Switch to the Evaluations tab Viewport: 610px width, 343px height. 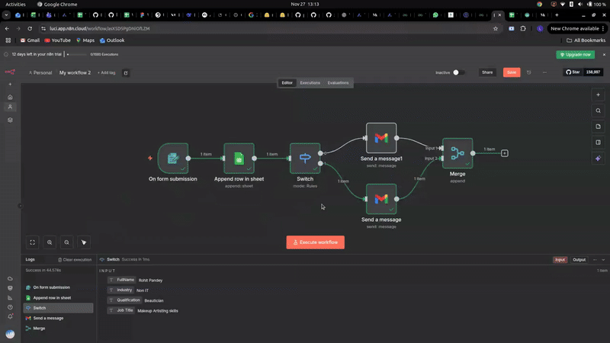coord(338,83)
